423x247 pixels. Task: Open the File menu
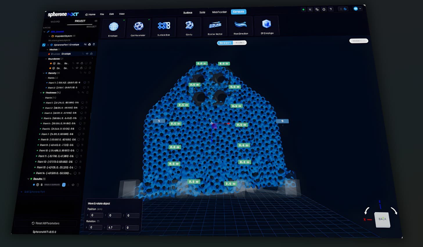pyautogui.click(x=102, y=14)
